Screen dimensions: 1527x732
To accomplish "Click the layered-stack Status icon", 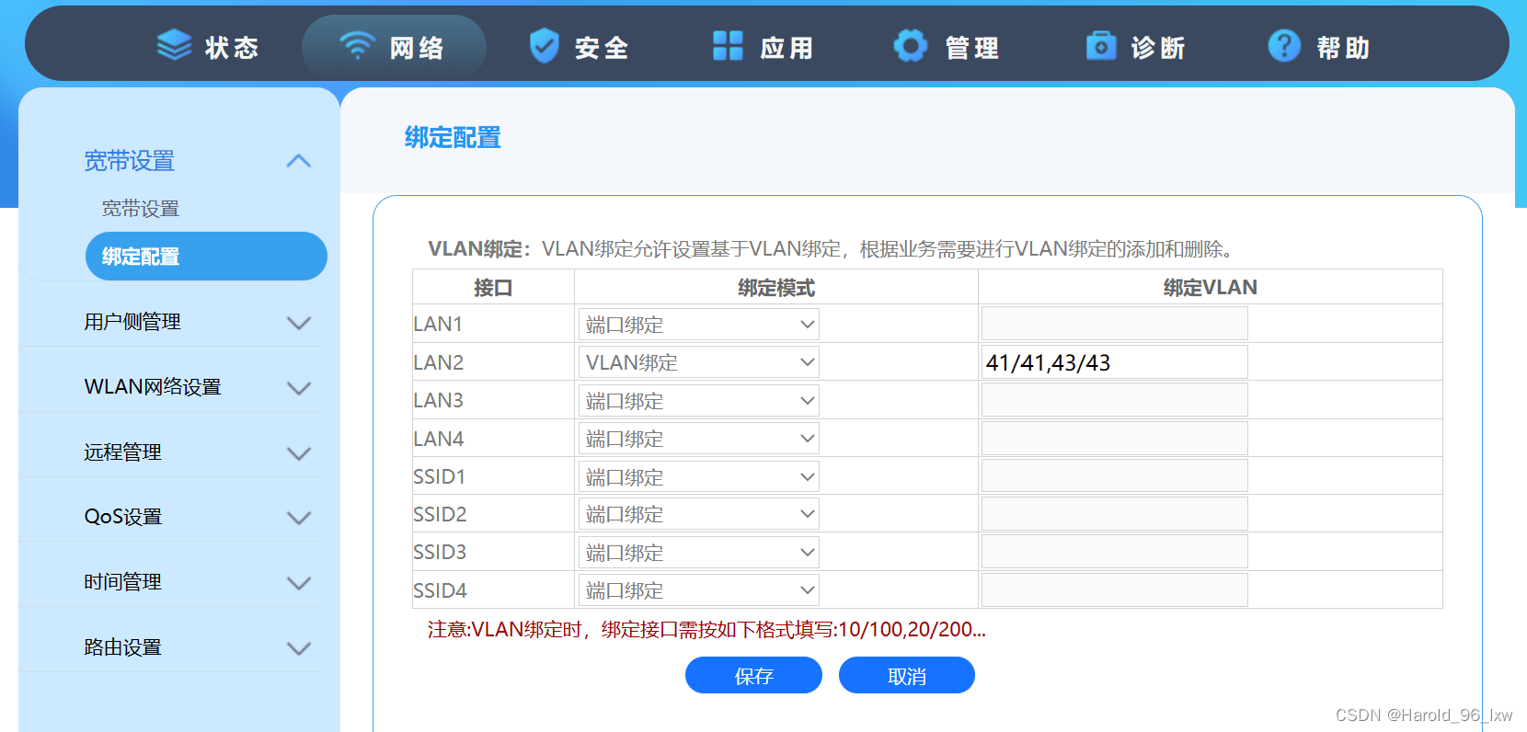I will (174, 45).
